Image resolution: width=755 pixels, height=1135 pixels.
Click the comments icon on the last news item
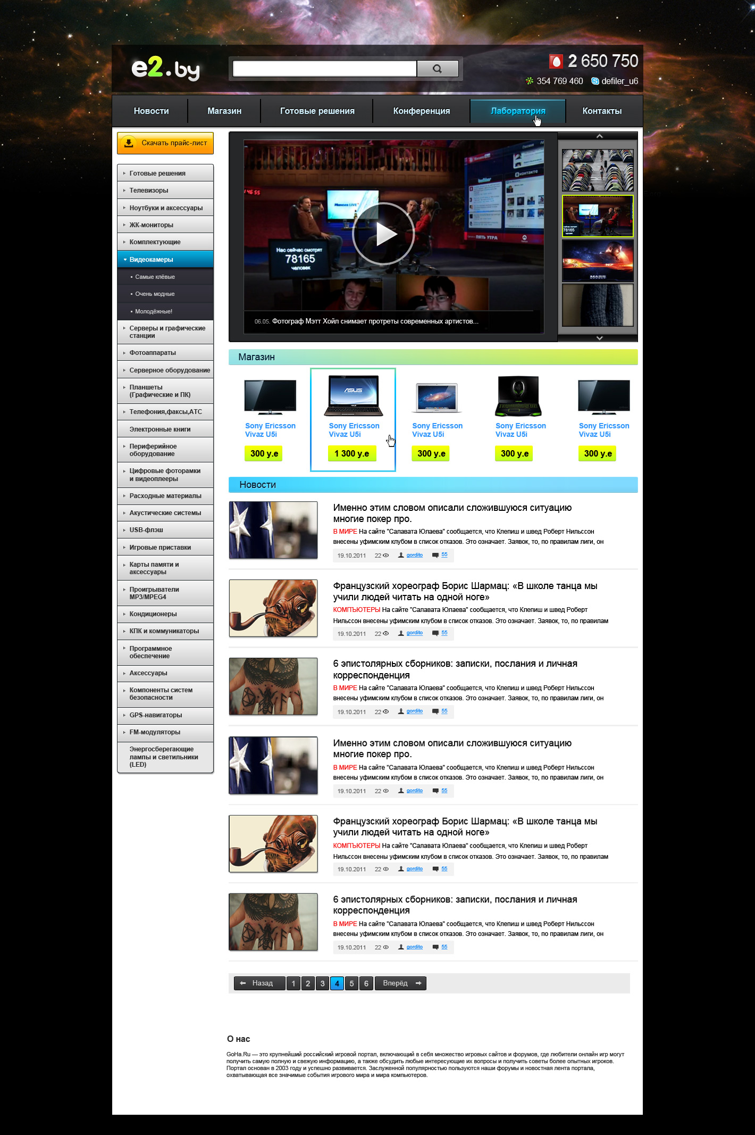(435, 947)
